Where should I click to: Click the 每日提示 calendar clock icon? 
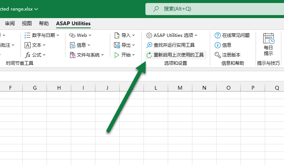point(268,38)
